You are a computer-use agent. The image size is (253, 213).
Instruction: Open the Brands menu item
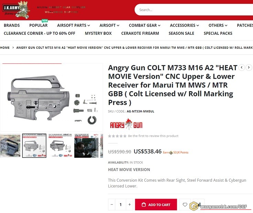(x=12, y=25)
